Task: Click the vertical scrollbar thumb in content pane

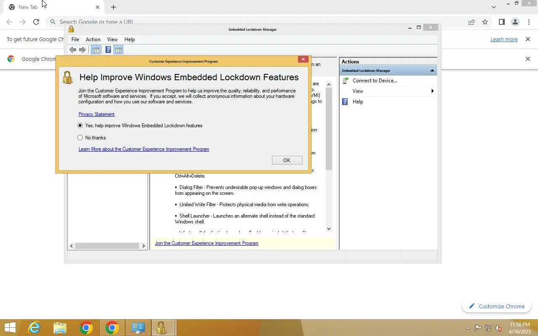Action: click(329, 129)
